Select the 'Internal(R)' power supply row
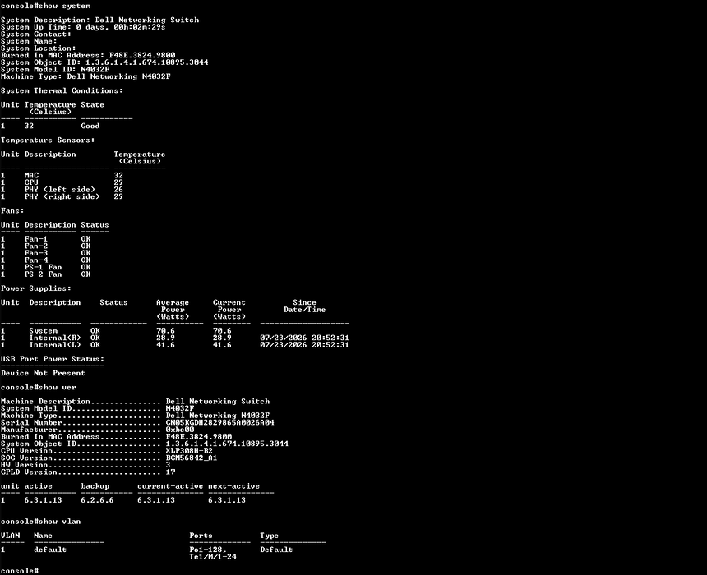Image resolution: width=707 pixels, height=575 pixels. [x=175, y=338]
